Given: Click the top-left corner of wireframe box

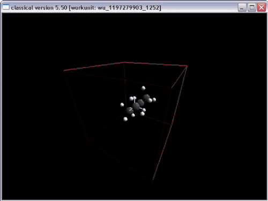Looking at the screenshot, I should coord(64,71).
